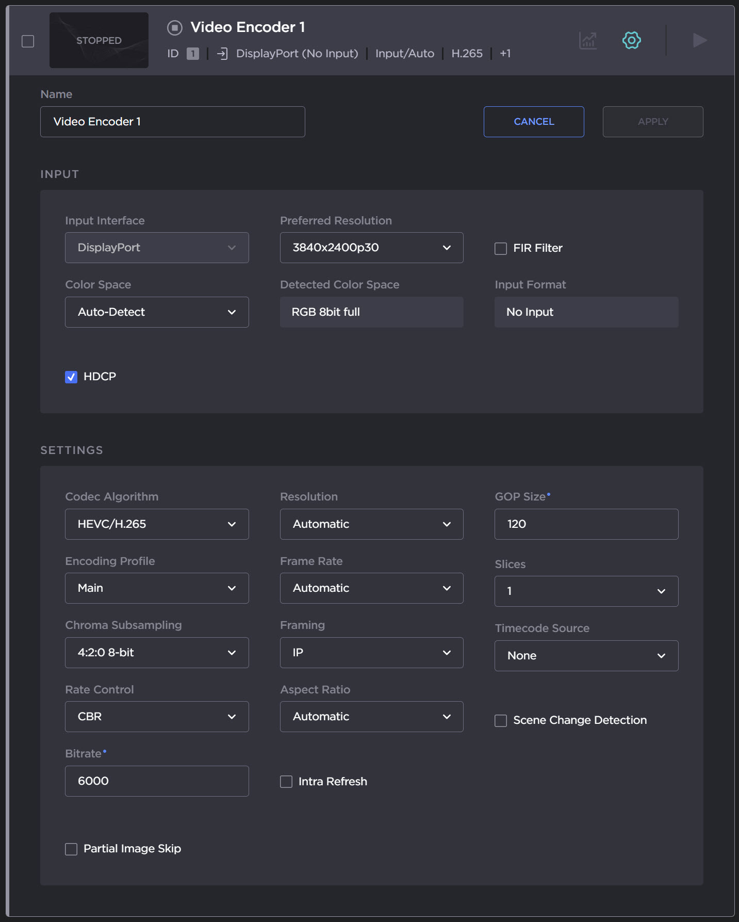739x922 pixels.
Task: Open the Chroma Subsampling dropdown
Action: [x=157, y=653]
